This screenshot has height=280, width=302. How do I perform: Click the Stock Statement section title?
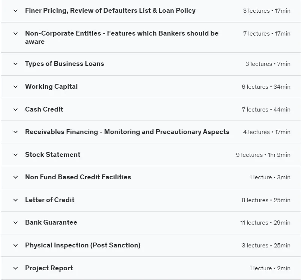(x=53, y=155)
